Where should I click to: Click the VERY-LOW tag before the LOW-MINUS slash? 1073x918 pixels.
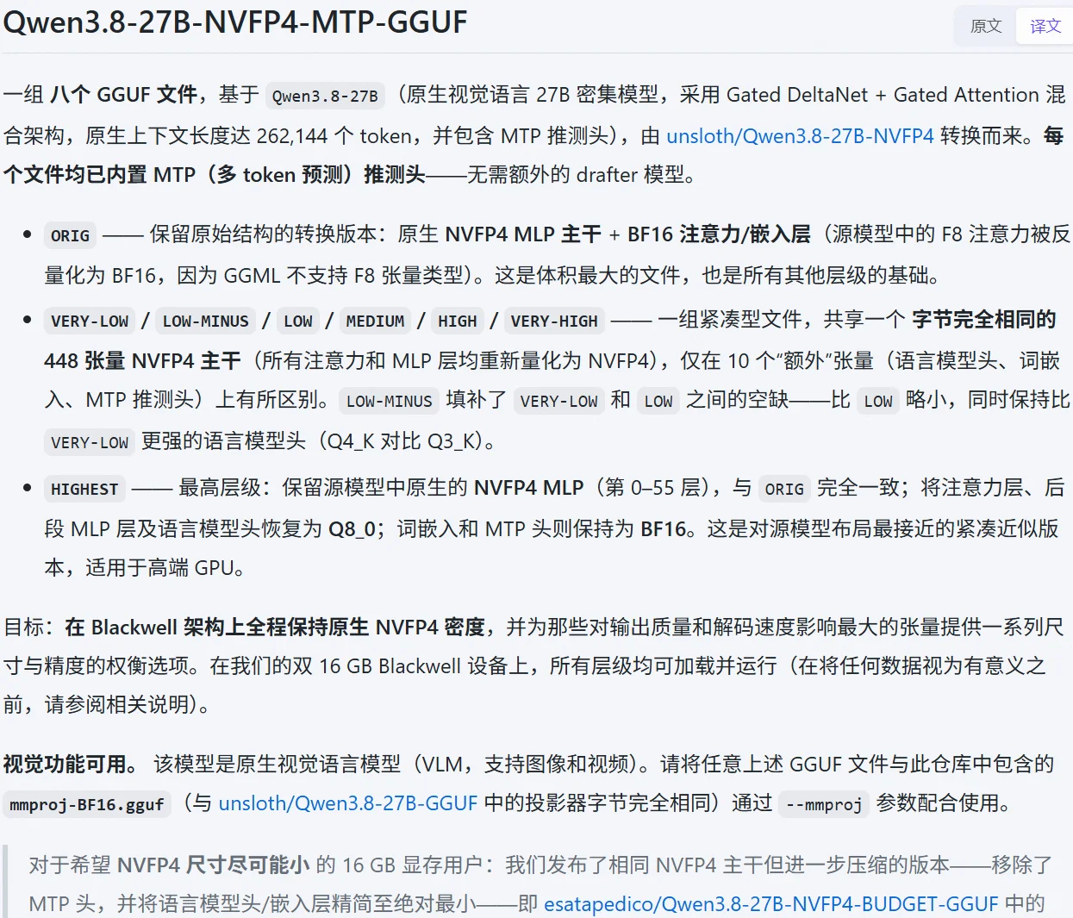[90, 321]
